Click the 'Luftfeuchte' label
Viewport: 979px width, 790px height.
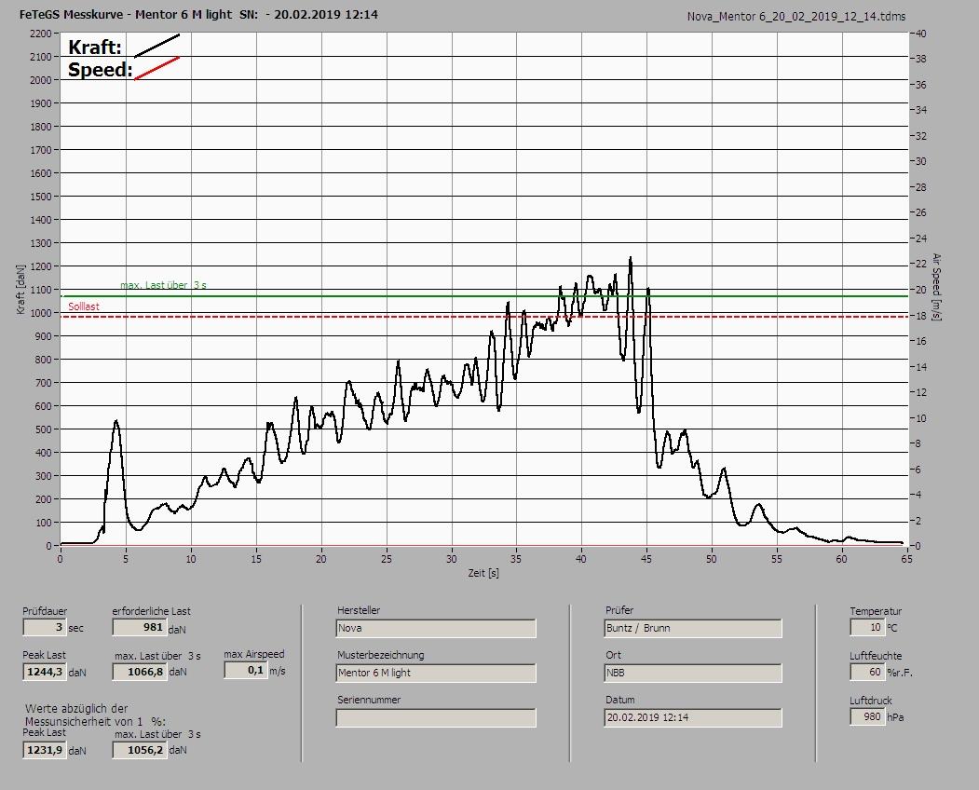876,657
